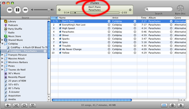
Task: Show or hide the artwork viewer
Action: pyautogui.click(x=33, y=105)
